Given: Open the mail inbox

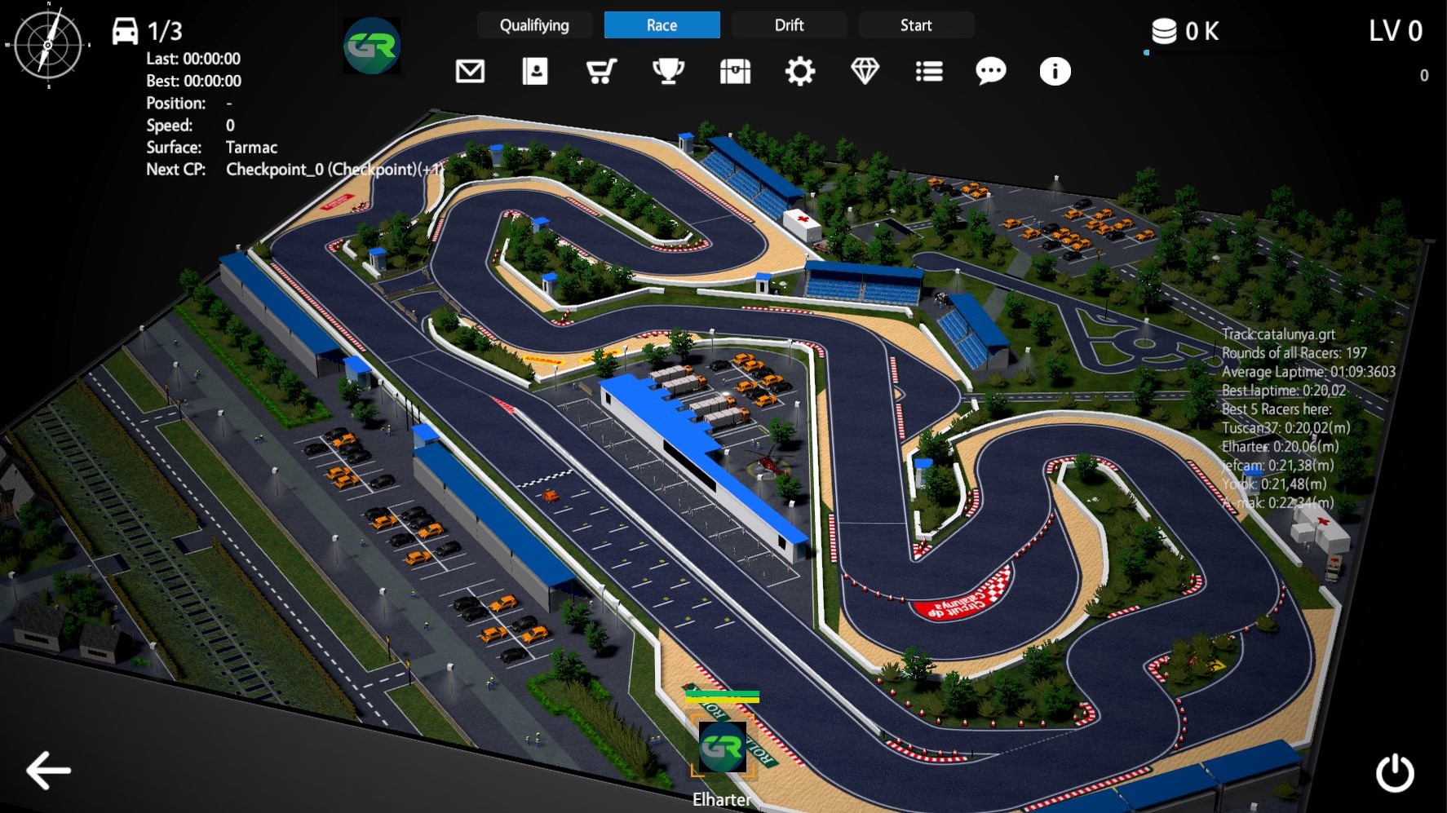Looking at the screenshot, I should point(471,71).
